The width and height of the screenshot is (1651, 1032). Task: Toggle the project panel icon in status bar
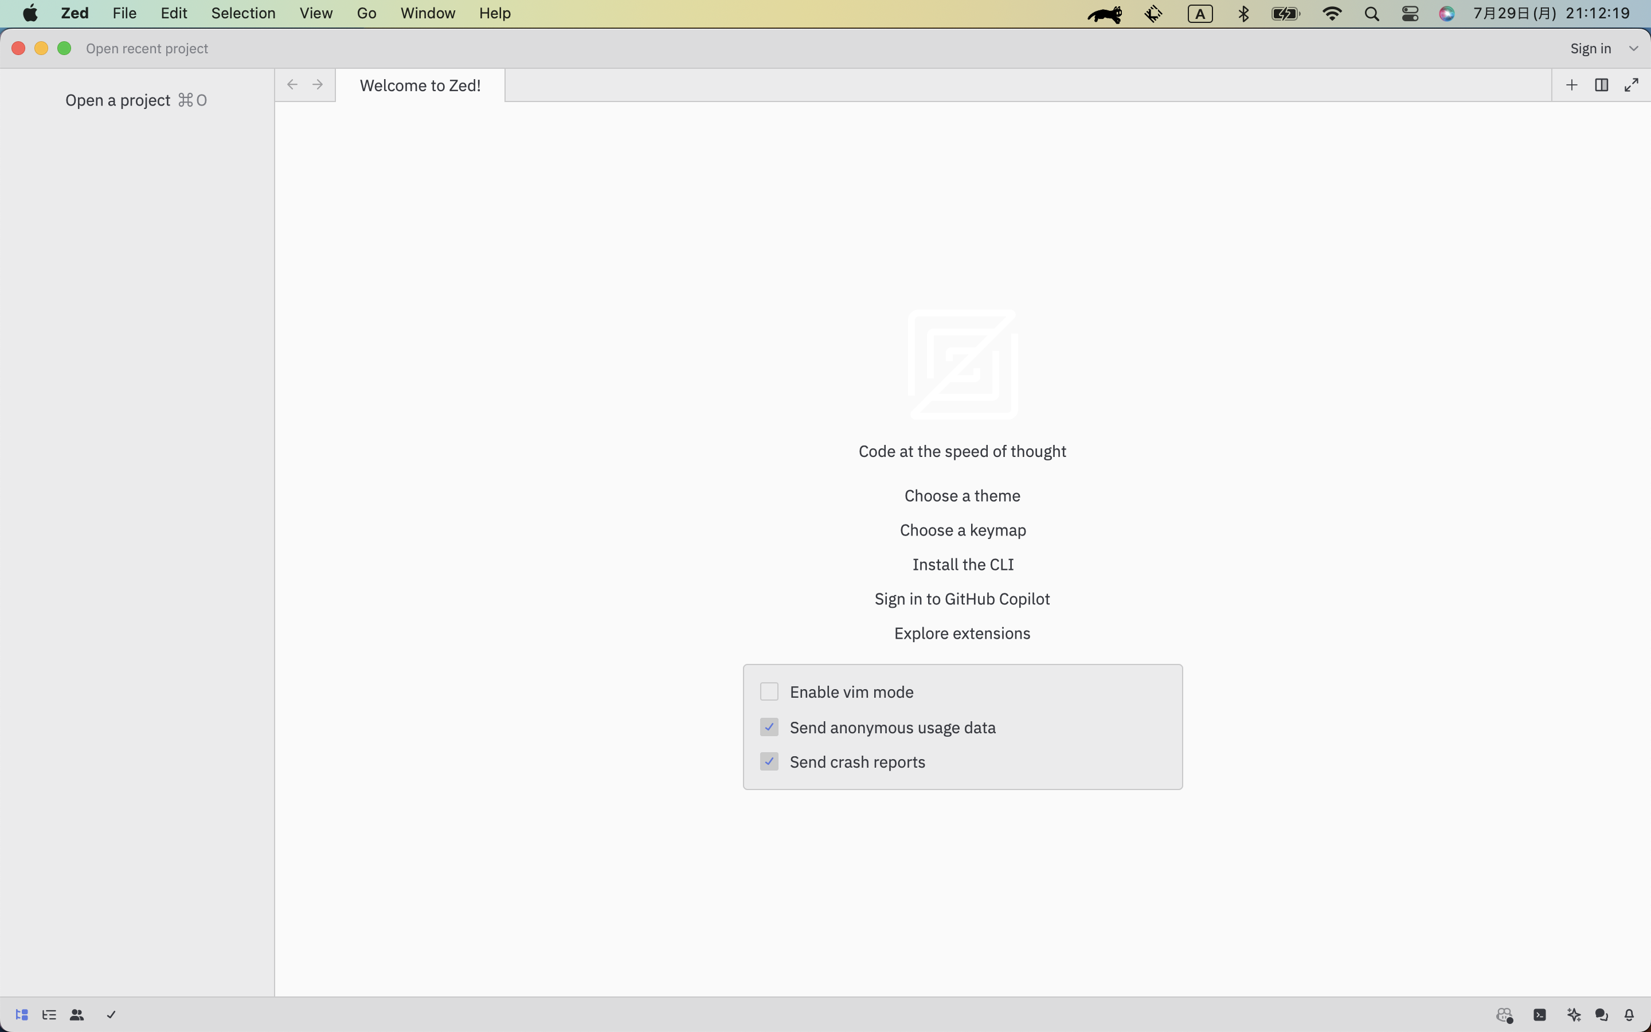pyautogui.click(x=22, y=1015)
